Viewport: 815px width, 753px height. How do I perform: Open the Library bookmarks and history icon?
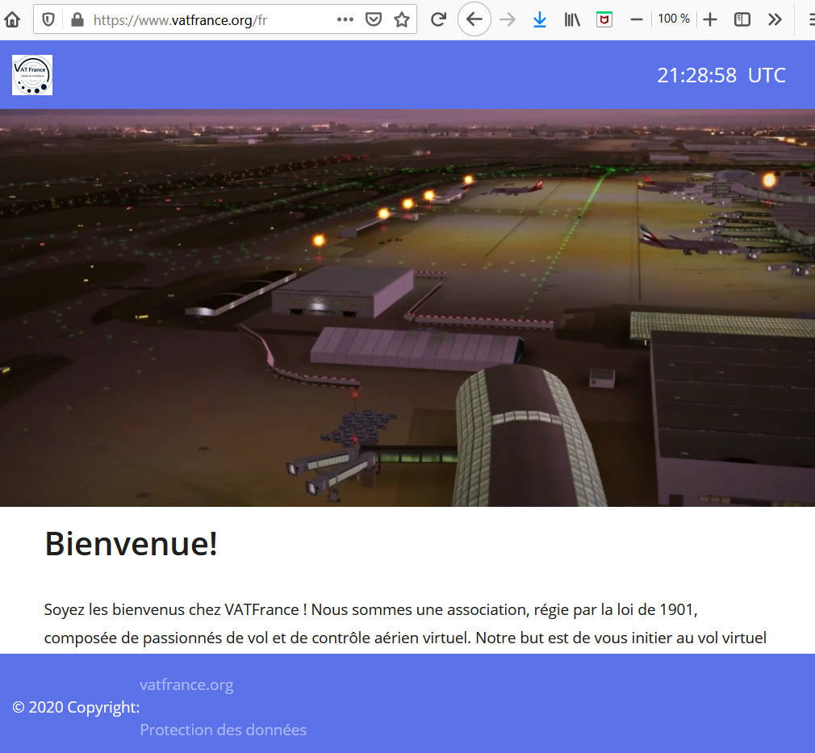572,19
